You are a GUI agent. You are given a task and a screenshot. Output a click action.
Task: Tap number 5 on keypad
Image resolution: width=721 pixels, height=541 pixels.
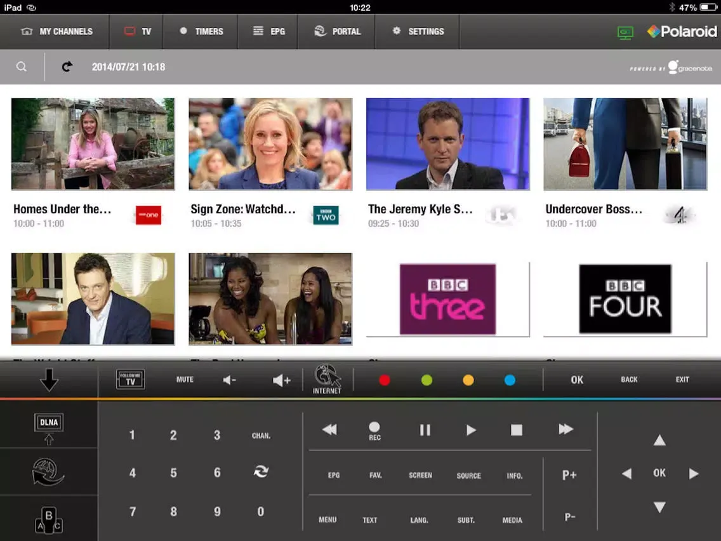[x=173, y=473]
